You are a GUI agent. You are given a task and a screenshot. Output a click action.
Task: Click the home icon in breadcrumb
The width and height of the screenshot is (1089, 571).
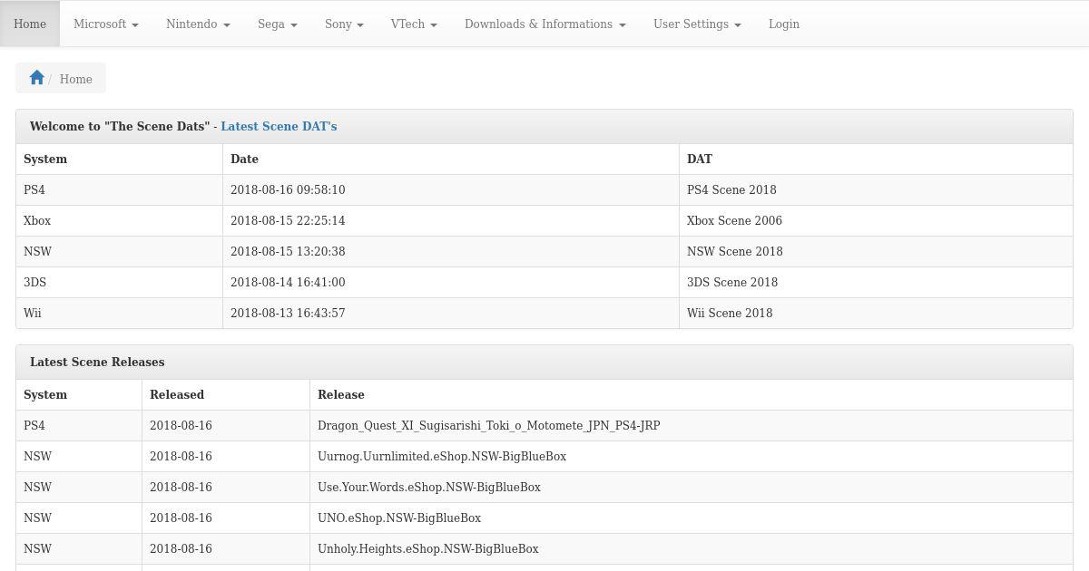coord(36,78)
